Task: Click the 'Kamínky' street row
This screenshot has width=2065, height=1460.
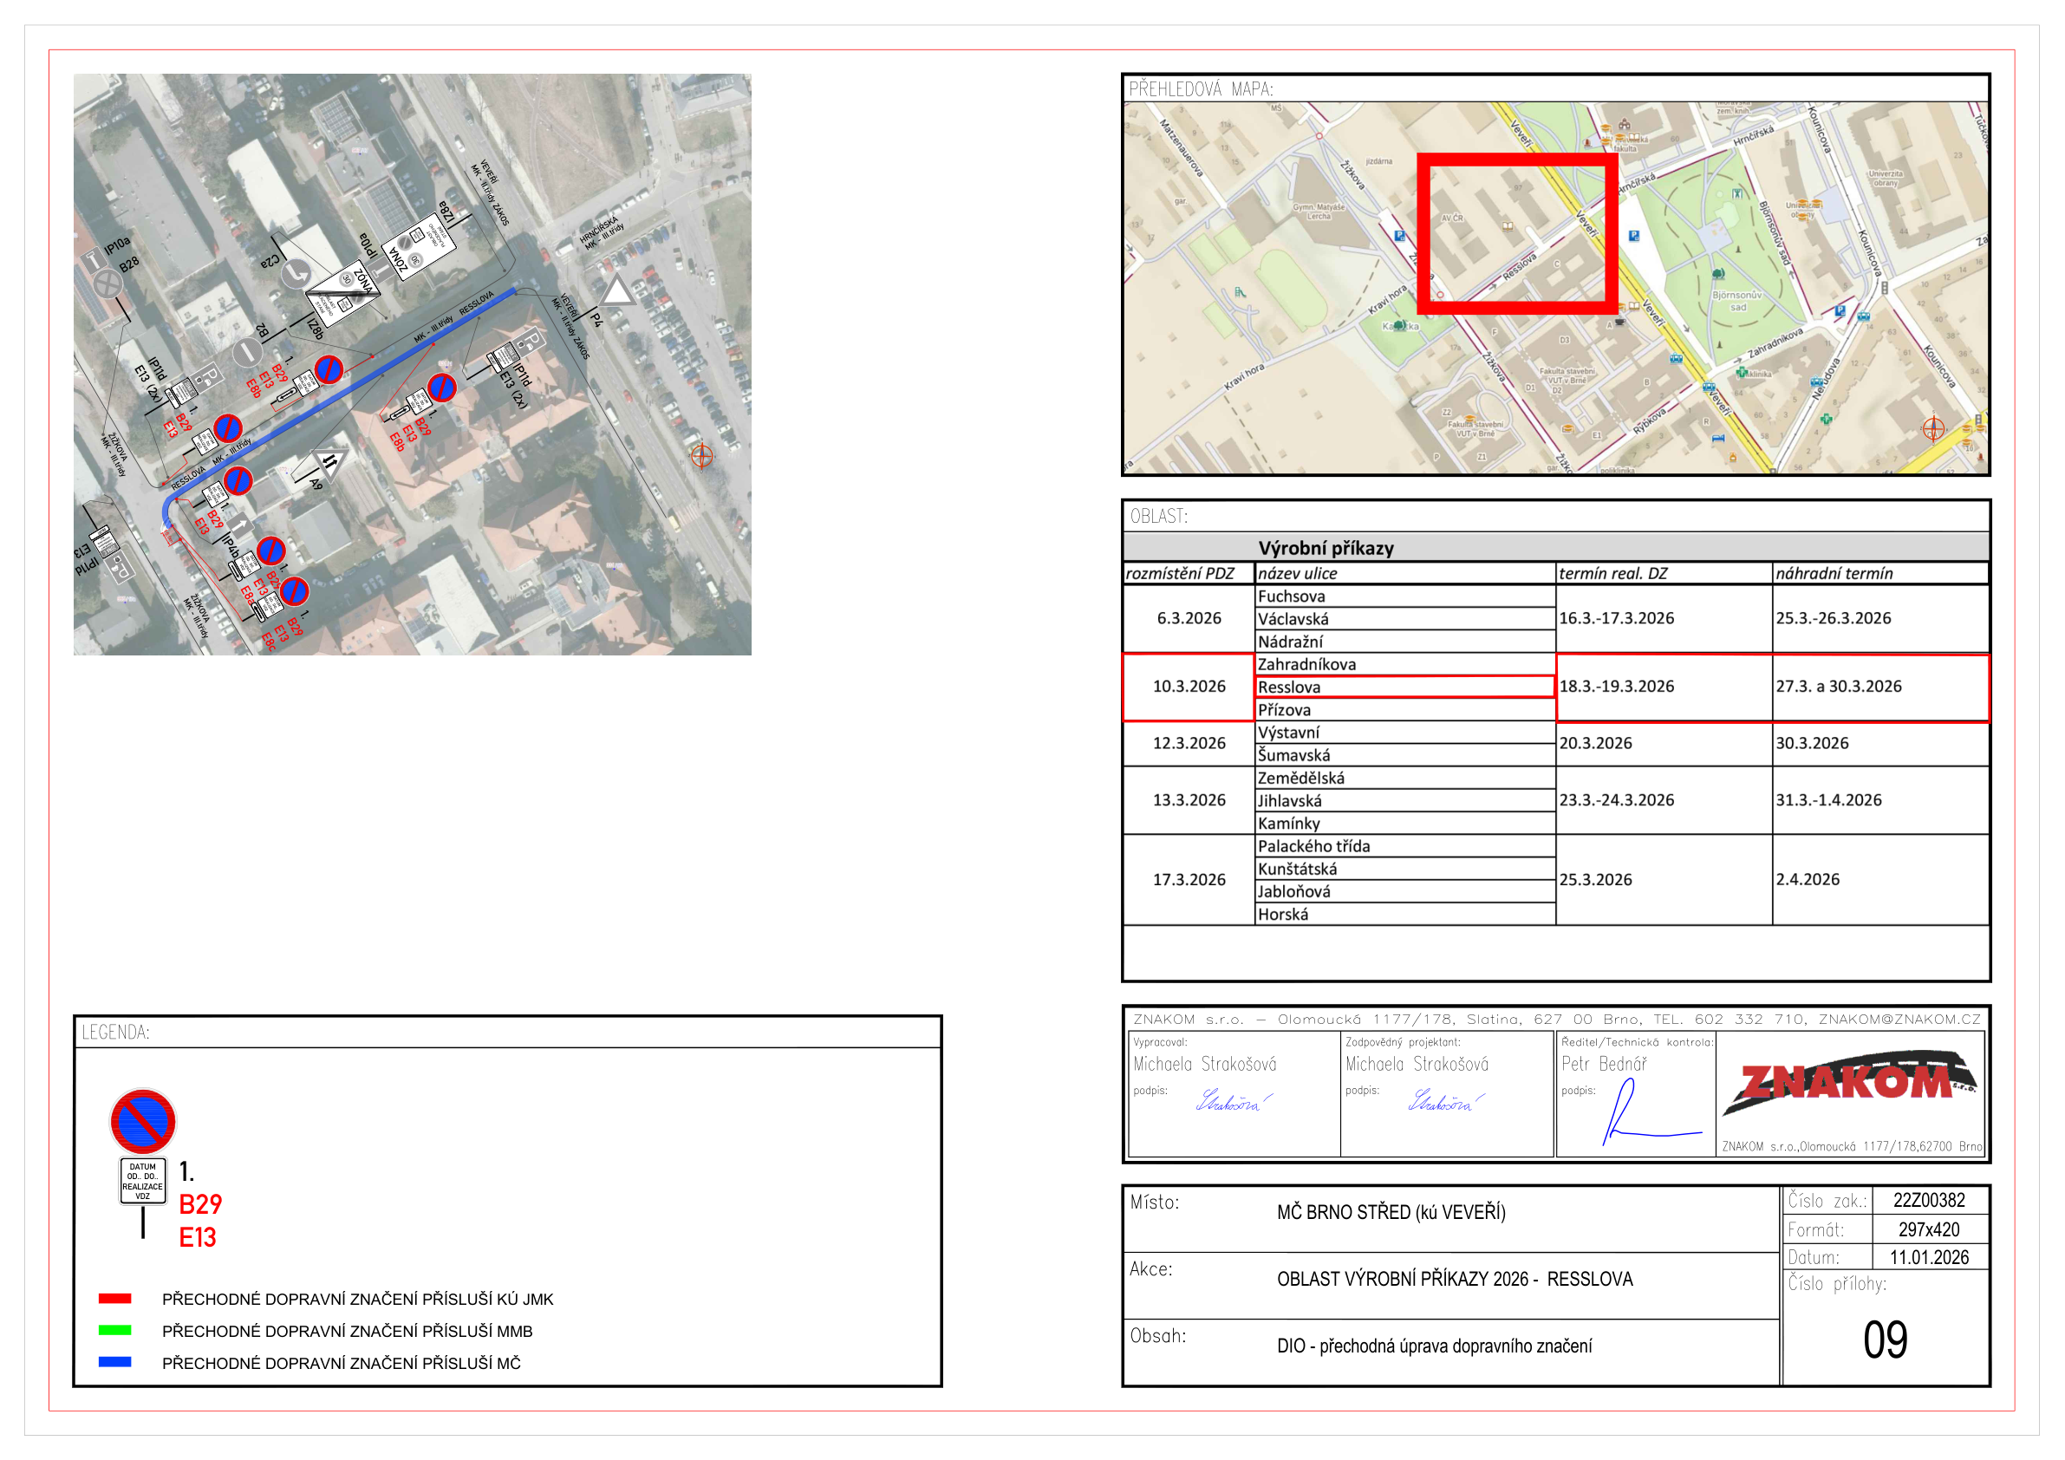Action: click(x=1406, y=823)
